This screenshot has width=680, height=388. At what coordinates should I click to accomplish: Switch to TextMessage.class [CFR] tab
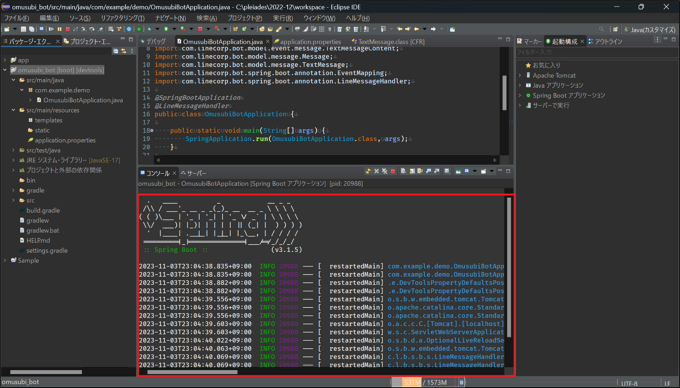(x=387, y=41)
